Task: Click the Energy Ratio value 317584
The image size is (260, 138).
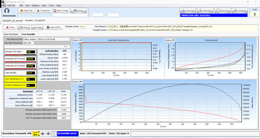Action: pyautogui.click(x=64, y=58)
